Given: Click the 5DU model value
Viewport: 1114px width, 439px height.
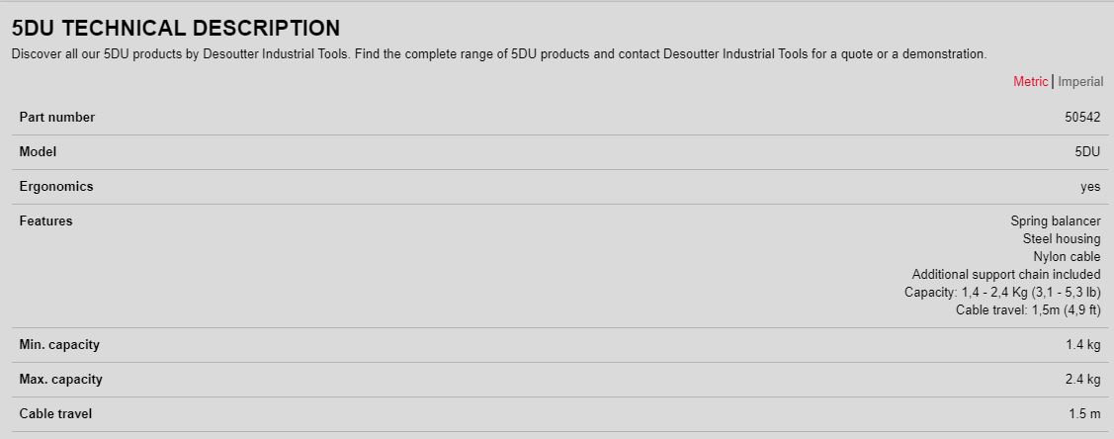Looking at the screenshot, I should (x=1087, y=152).
